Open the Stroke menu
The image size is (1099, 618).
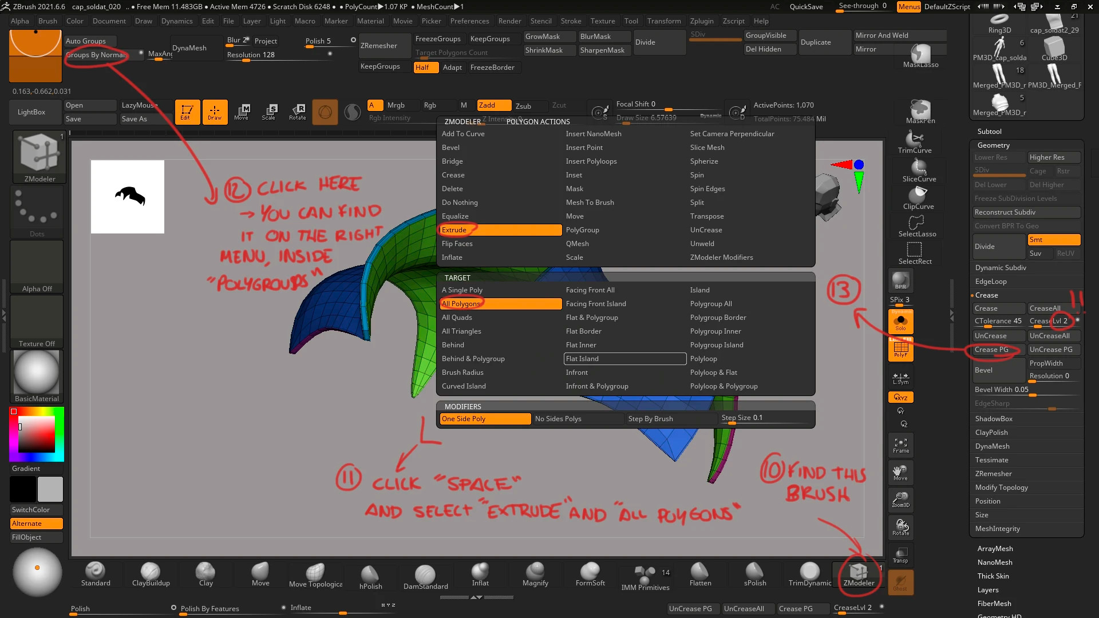tap(571, 21)
